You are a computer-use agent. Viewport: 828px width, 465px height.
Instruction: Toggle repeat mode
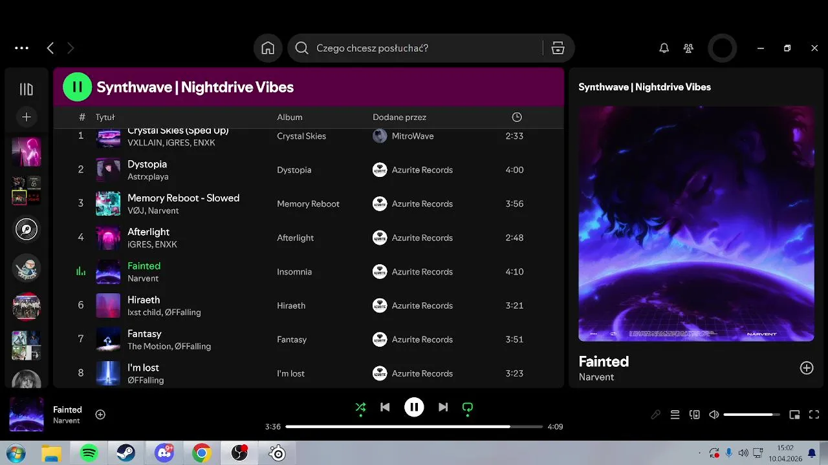click(468, 408)
